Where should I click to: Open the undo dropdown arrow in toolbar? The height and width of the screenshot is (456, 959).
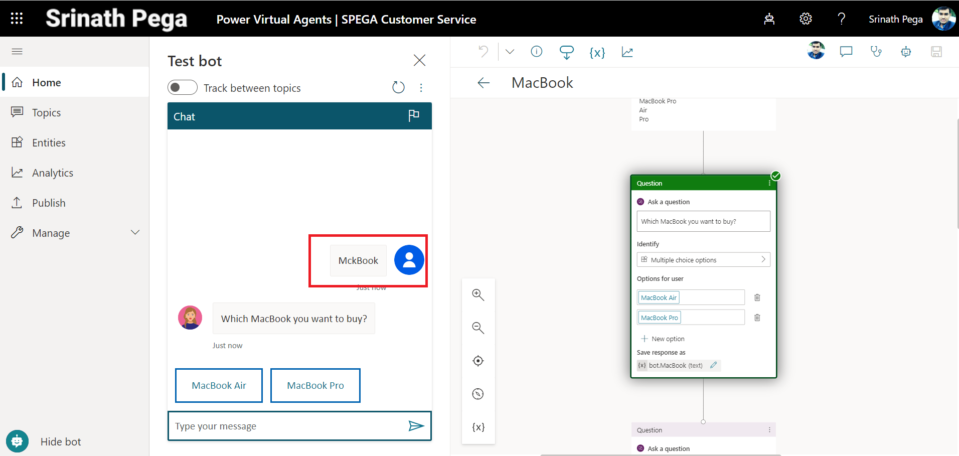510,52
